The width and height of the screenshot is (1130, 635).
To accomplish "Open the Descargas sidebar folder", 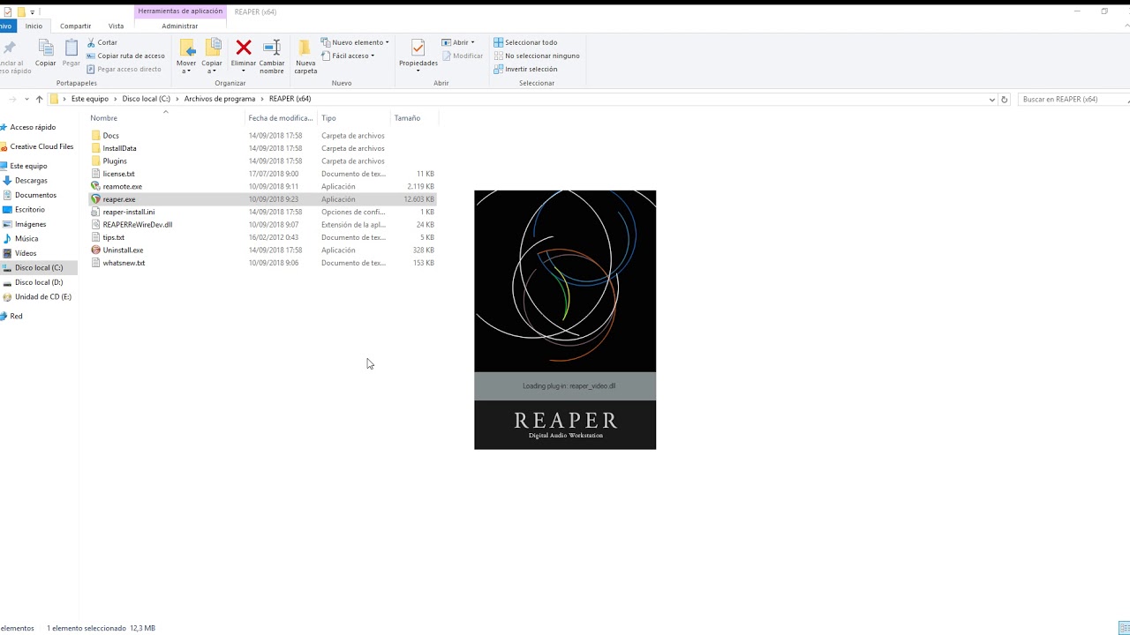I will (31, 181).
